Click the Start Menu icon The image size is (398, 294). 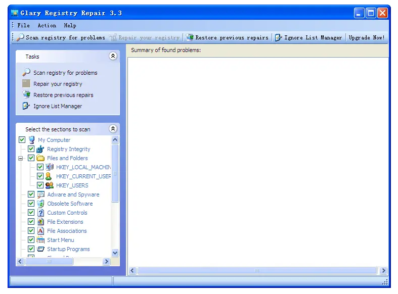[40, 240]
